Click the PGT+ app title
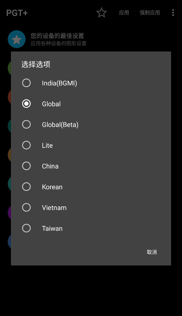 click(x=17, y=13)
